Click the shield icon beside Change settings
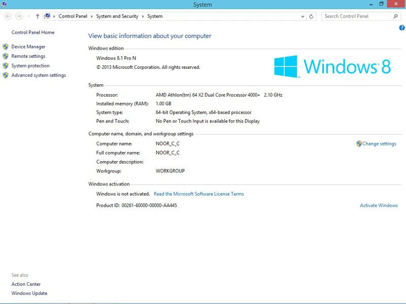The width and height of the screenshot is (406, 304). pos(359,144)
